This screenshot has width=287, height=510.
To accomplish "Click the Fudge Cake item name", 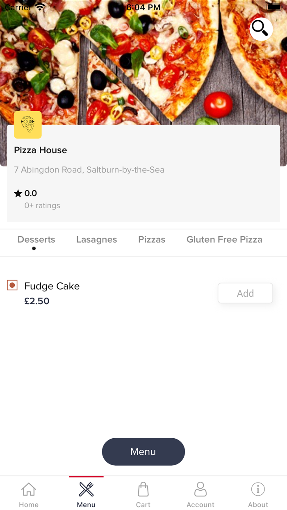I will click(x=52, y=286).
